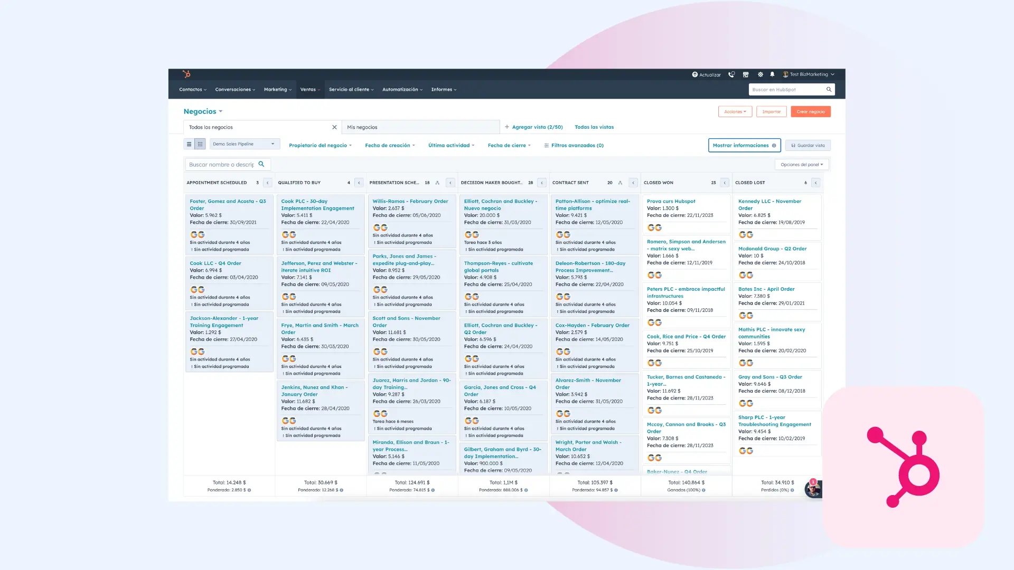This screenshot has width=1014, height=570.
Task: Click the info icon next to Perdidos (0%)
Action: [792, 490]
